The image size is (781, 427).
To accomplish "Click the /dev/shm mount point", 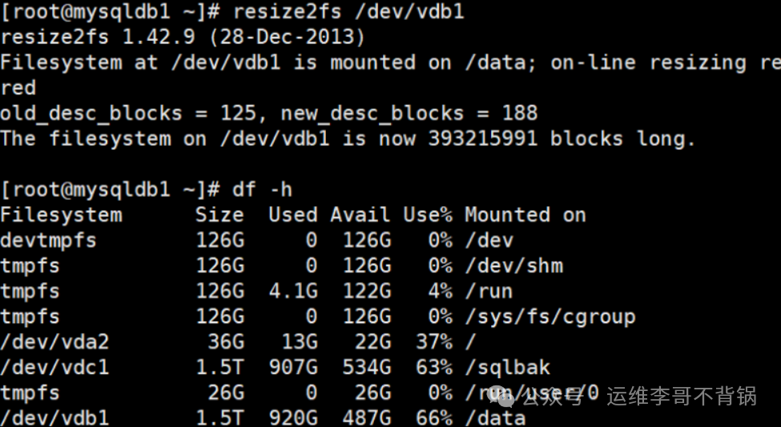I will pos(513,265).
